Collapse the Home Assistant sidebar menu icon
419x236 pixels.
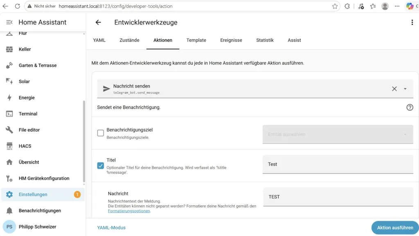coord(9,22)
